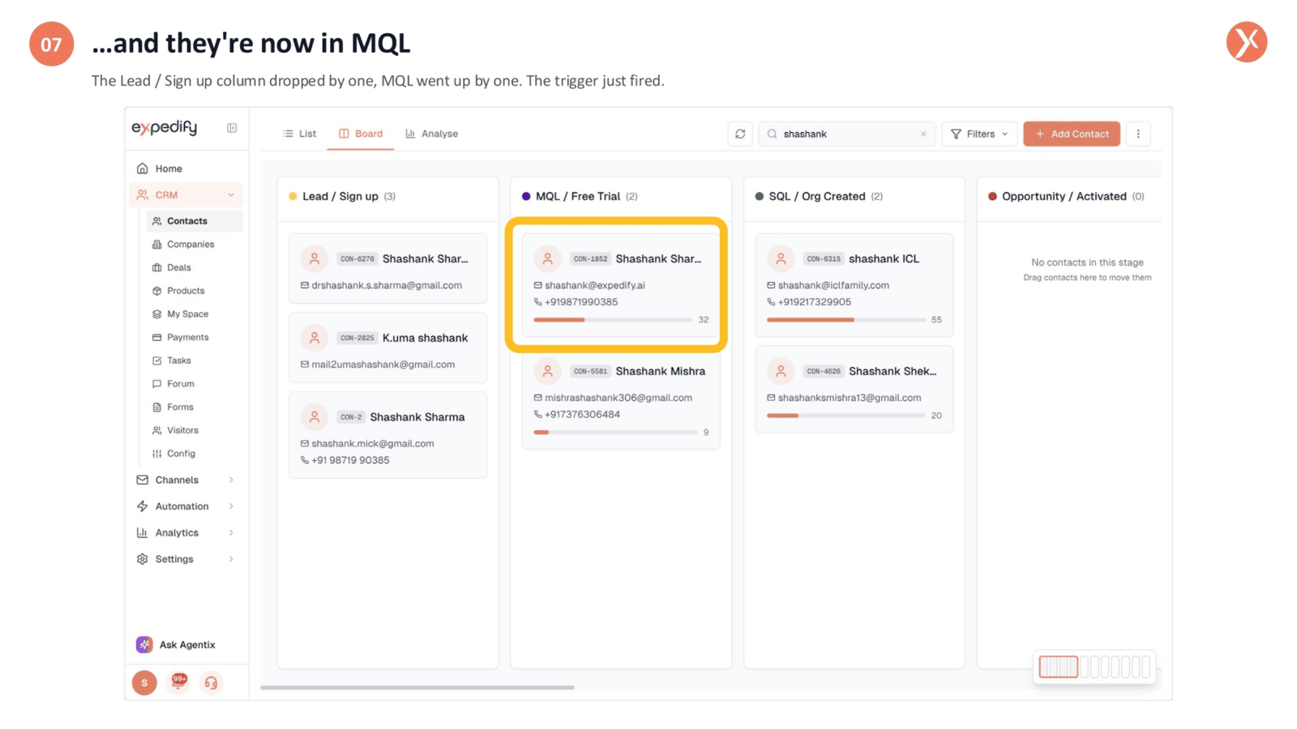This screenshot has width=1297, height=729.
Task: Click the Add Contact button
Action: point(1072,134)
